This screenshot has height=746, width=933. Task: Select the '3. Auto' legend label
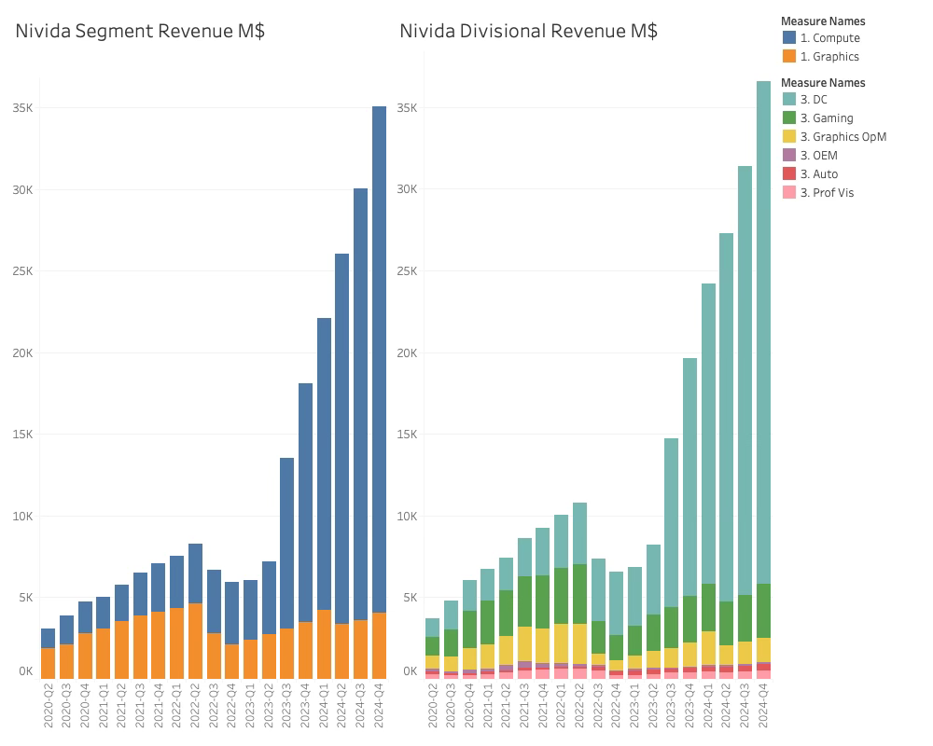[x=819, y=174]
